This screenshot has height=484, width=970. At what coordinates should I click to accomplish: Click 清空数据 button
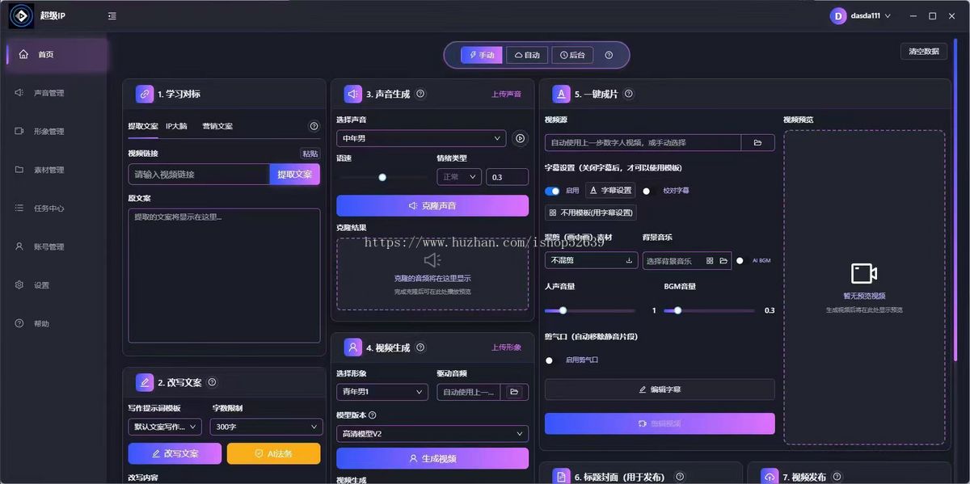tap(924, 51)
